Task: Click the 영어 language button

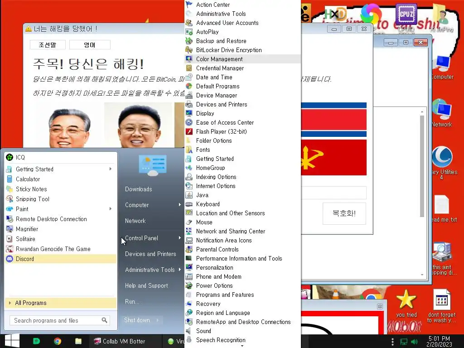Action: pyautogui.click(x=90, y=45)
